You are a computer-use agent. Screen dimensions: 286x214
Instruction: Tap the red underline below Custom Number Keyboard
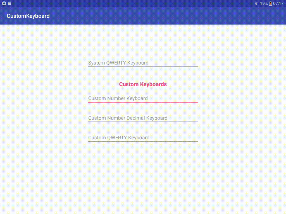(x=143, y=102)
